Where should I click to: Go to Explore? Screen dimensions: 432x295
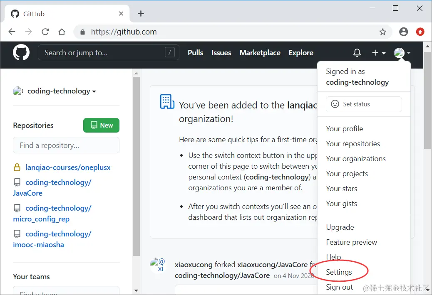click(301, 52)
